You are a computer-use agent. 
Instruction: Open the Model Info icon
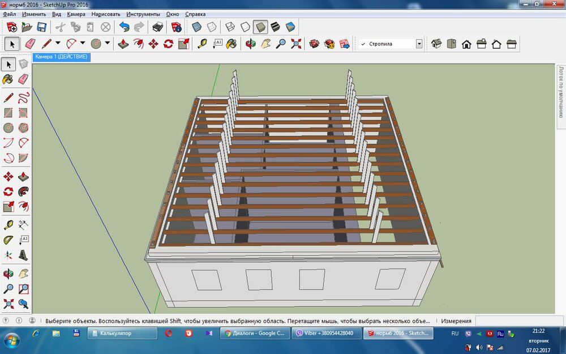click(x=177, y=27)
